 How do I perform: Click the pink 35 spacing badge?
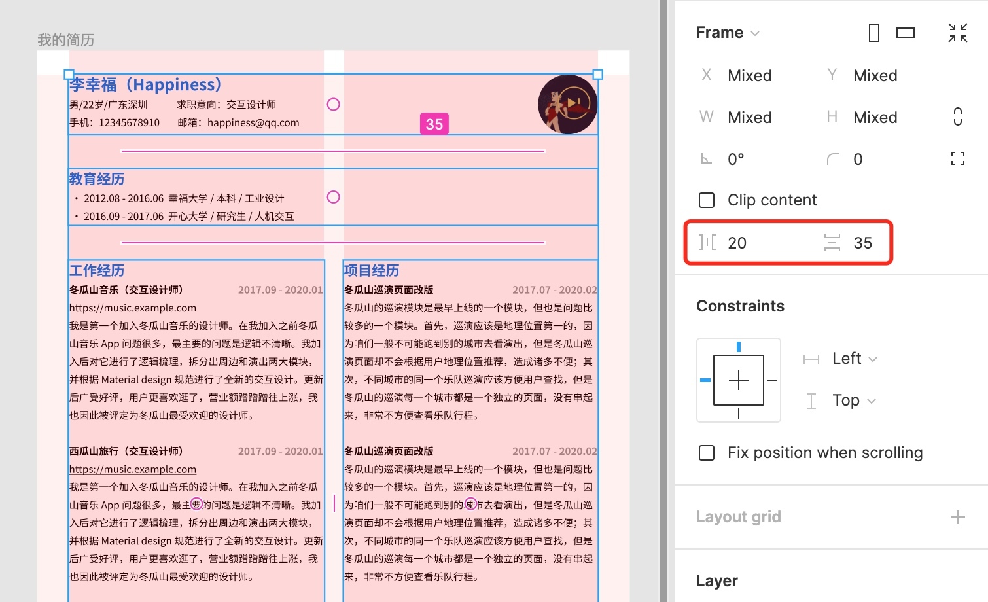point(434,124)
